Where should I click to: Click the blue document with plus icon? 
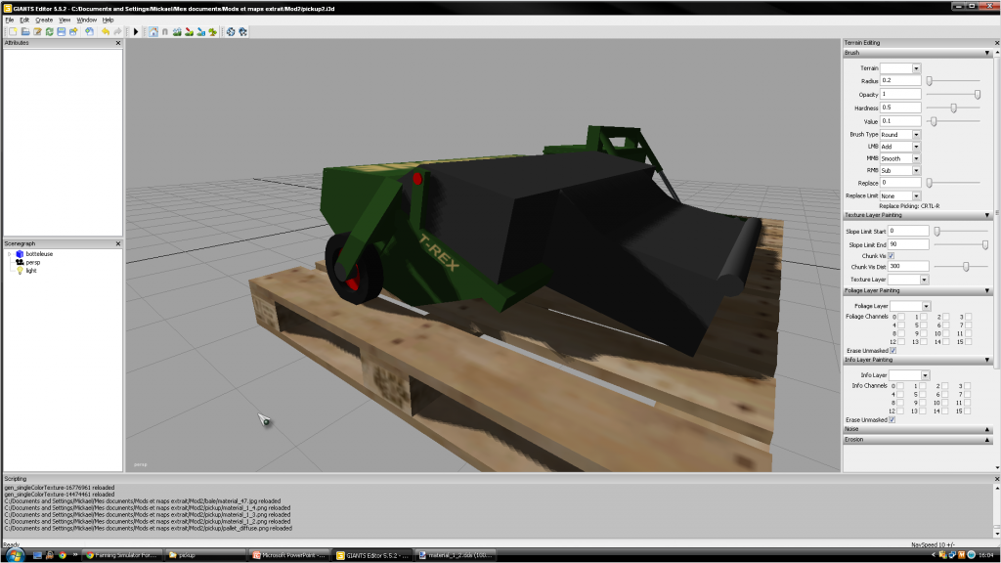coord(89,32)
